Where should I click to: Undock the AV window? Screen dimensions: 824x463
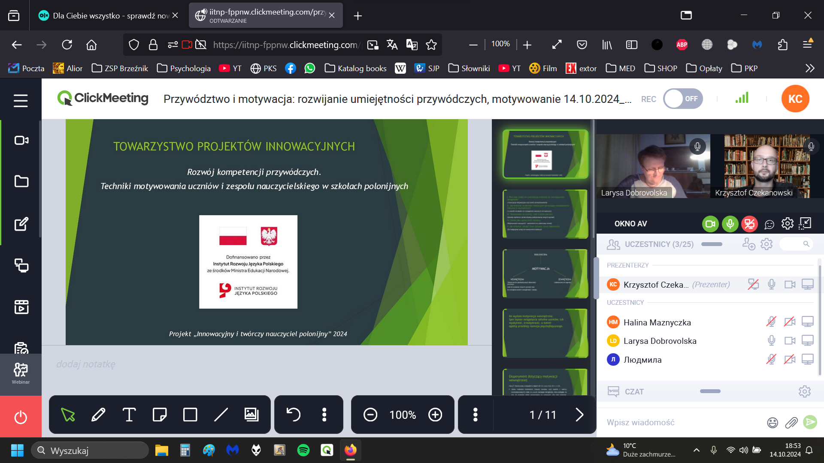[x=805, y=223]
